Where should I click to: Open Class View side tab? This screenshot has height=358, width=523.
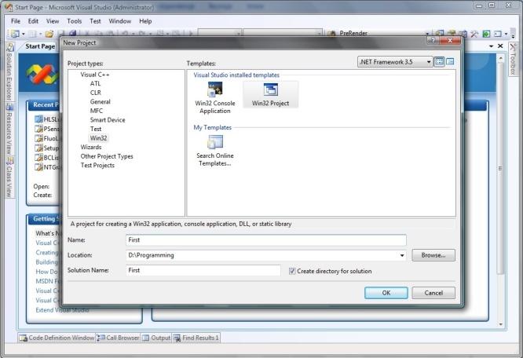point(9,177)
